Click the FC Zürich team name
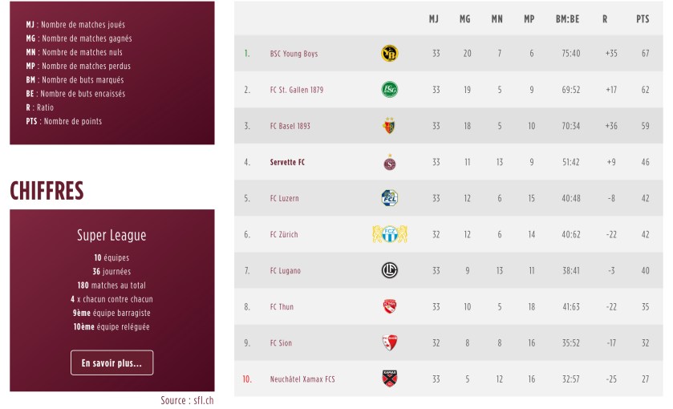The image size is (673, 409). (284, 234)
